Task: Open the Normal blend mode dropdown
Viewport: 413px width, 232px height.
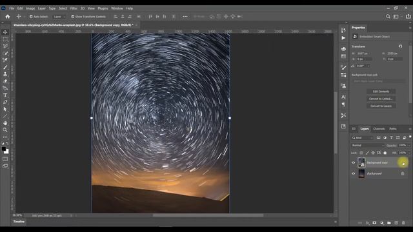Action: [x=367, y=146]
